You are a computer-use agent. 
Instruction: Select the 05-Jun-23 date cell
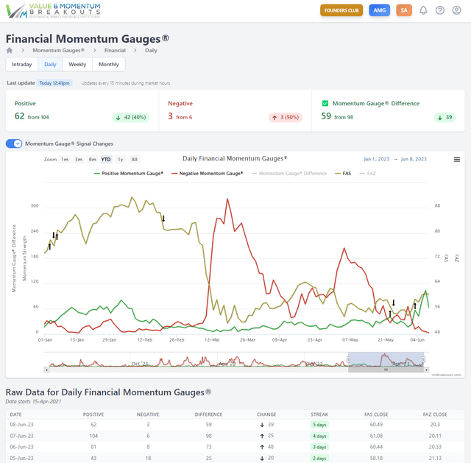coord(21,458)
